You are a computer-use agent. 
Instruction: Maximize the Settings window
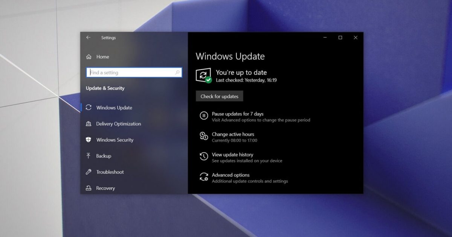click(340, 38)
